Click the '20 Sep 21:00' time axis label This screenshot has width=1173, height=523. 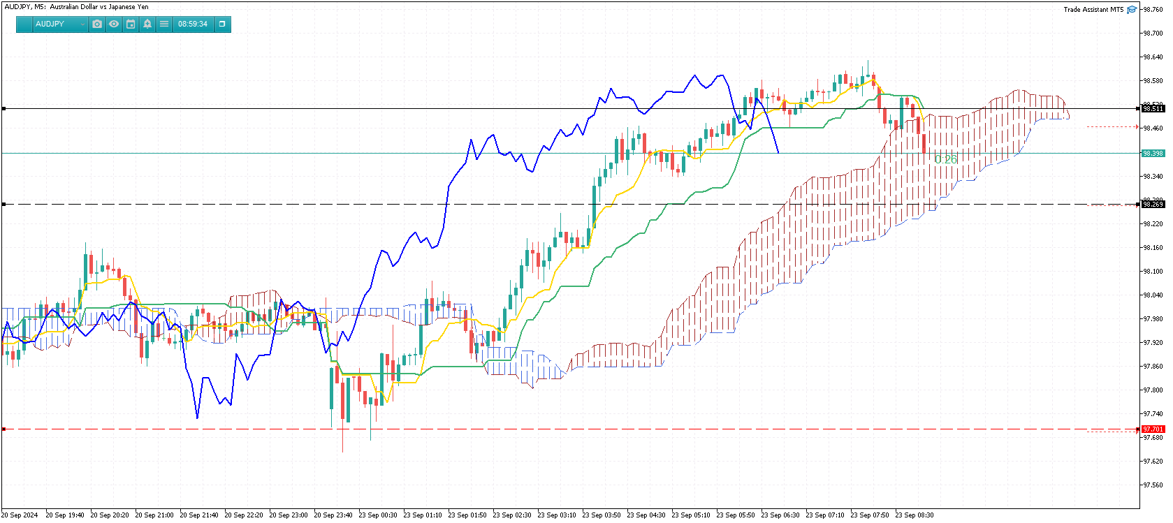tap(154, 515)
